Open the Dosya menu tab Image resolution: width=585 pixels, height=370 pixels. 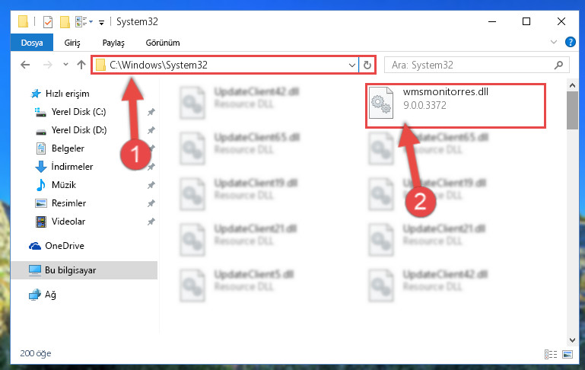32,43
